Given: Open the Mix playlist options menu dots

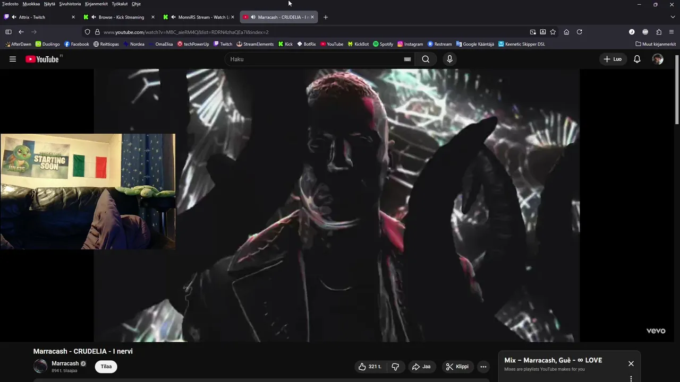Looking at the screenshot, I should pyautogui.click(x=631, y=379).
